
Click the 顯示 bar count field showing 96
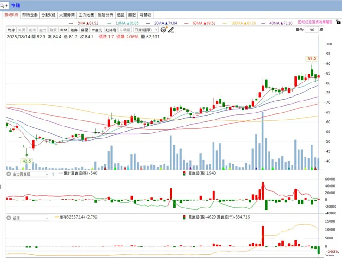(x=312, y=30)
